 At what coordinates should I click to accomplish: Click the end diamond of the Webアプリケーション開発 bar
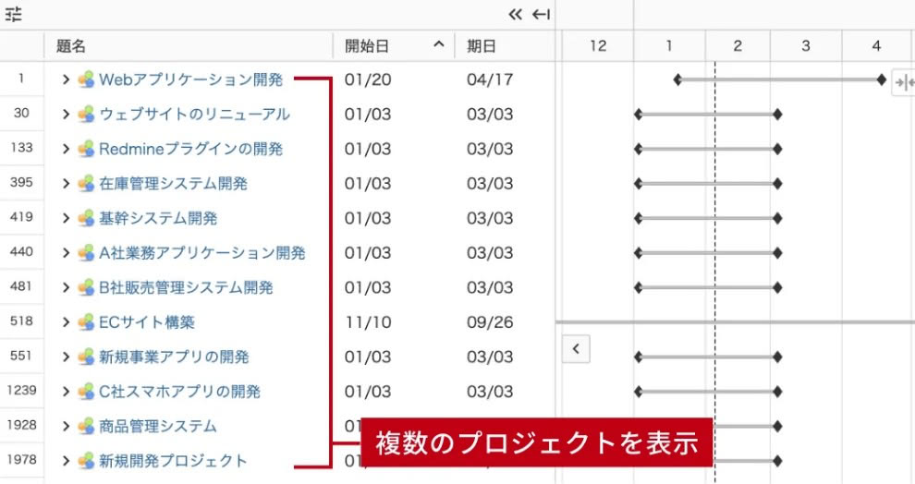click(881, 80)
